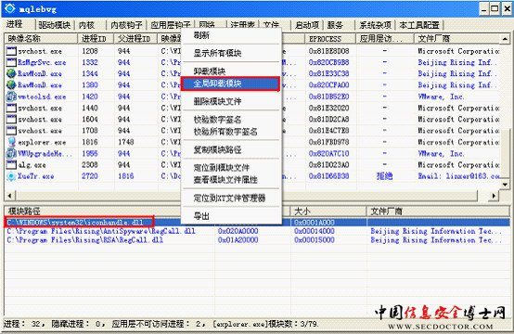
Task: Click process list scroll up arrow
Action: [x=505, y=39]
